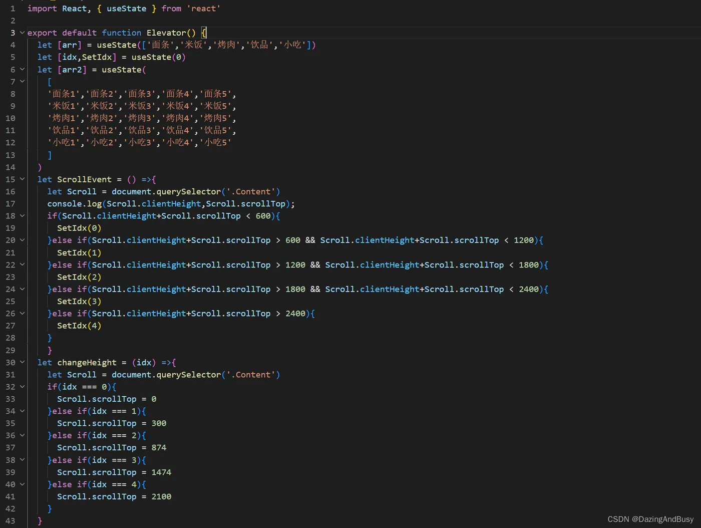Click the '饮品4' string on line 11
Image resolution: width=701 pixels, height=528 pixels.
click(178, 130)
